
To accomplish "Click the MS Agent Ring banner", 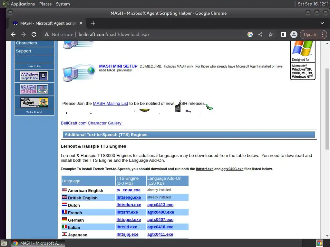I will 34,89.
